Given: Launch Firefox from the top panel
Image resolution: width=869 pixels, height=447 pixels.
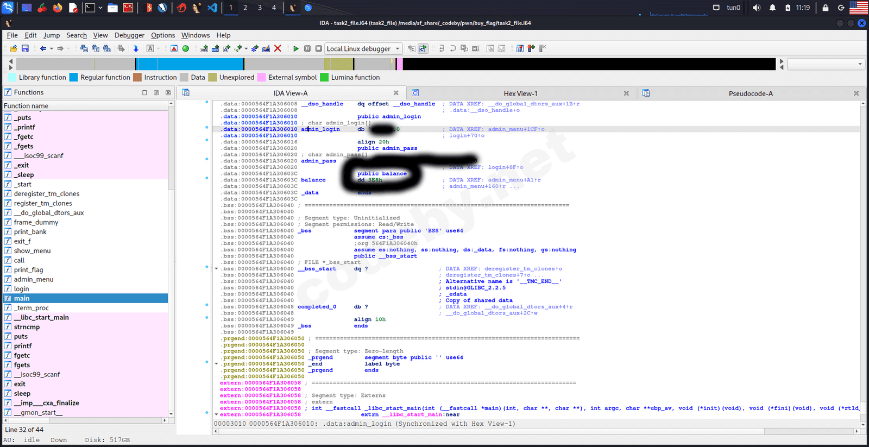Looking at the screenshot, I should tap(58, 8).
